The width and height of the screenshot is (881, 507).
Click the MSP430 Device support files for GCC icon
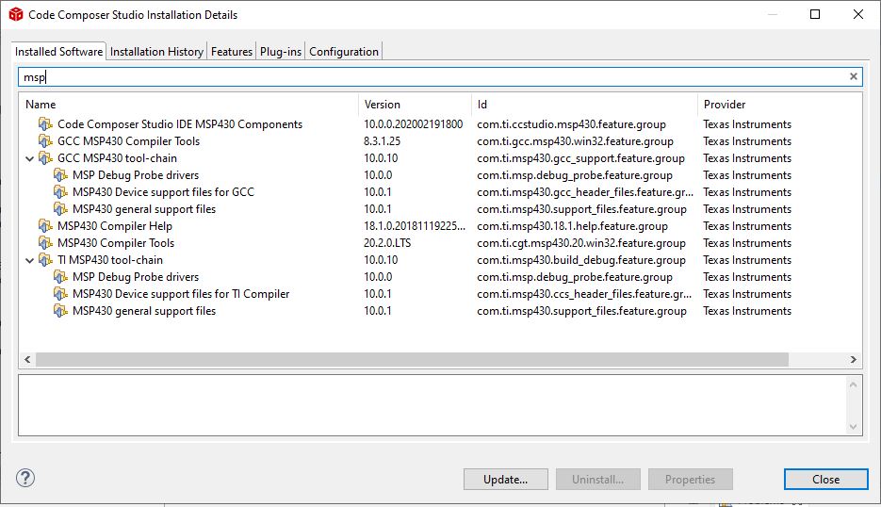coord(60,192)
